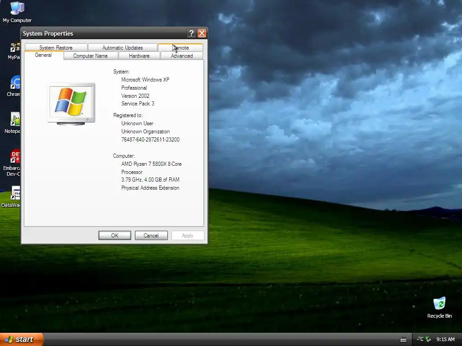Viewport: 462px width, 346px height.
Task: Click the 'Registered to:' label
Action: coord(128,115)
